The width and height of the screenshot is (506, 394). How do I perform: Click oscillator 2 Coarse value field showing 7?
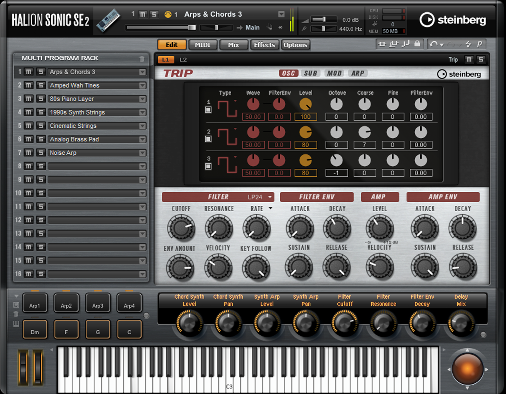pos(365,145)
